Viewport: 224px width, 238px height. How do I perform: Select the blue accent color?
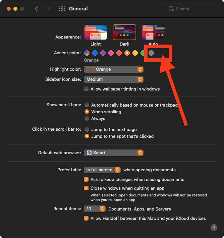pos(95,53)
